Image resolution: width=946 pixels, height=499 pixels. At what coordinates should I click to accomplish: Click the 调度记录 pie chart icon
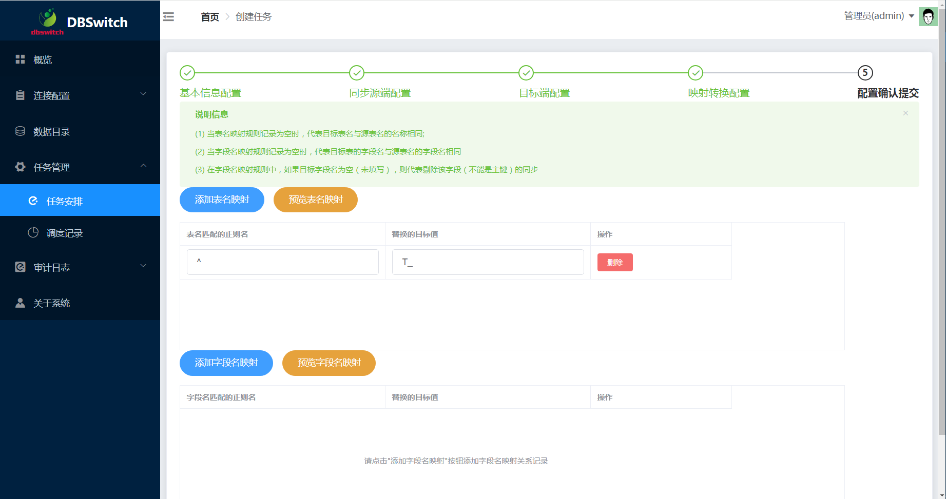click(33, 233)
